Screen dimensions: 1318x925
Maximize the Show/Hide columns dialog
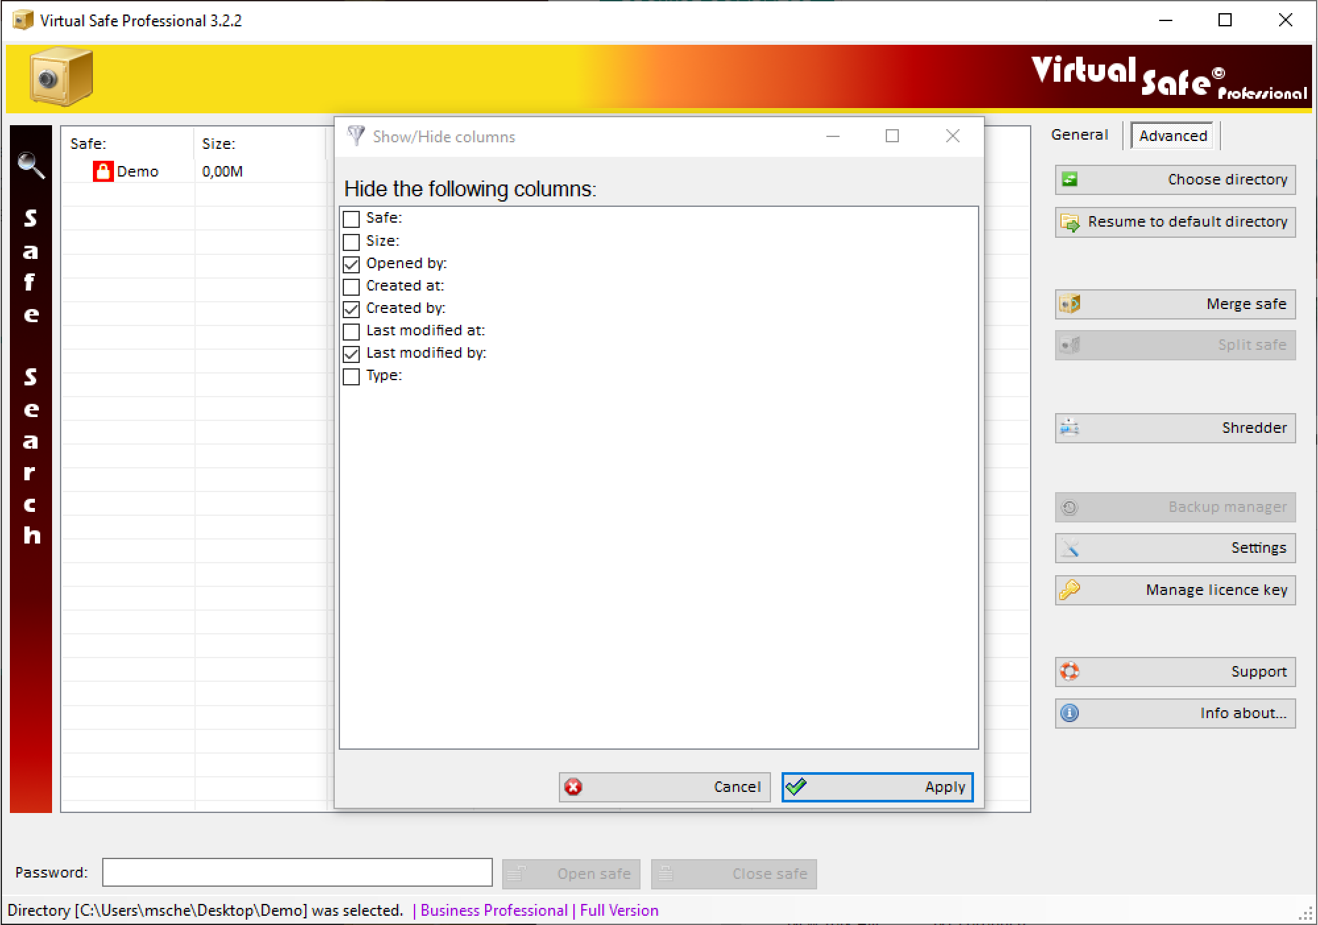coord(892,136)
